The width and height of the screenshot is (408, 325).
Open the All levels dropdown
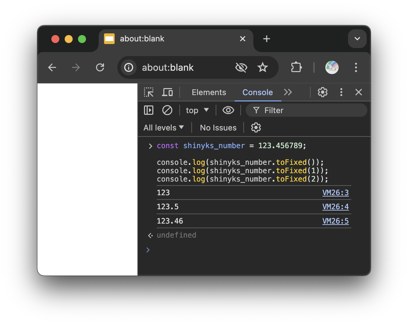tap(164, 127)
